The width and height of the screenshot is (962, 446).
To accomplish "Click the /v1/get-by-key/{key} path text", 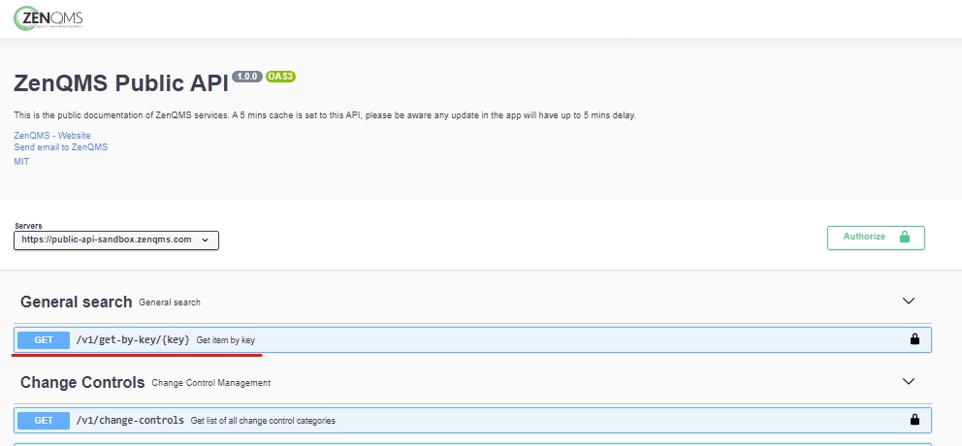I will point(133,339).
